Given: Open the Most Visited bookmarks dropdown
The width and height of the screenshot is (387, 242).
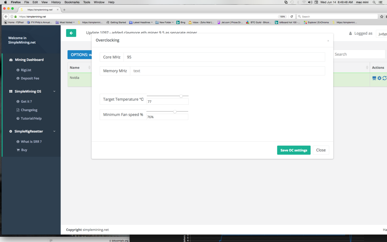Looking at the screenshot, I should tap(65, 22).
